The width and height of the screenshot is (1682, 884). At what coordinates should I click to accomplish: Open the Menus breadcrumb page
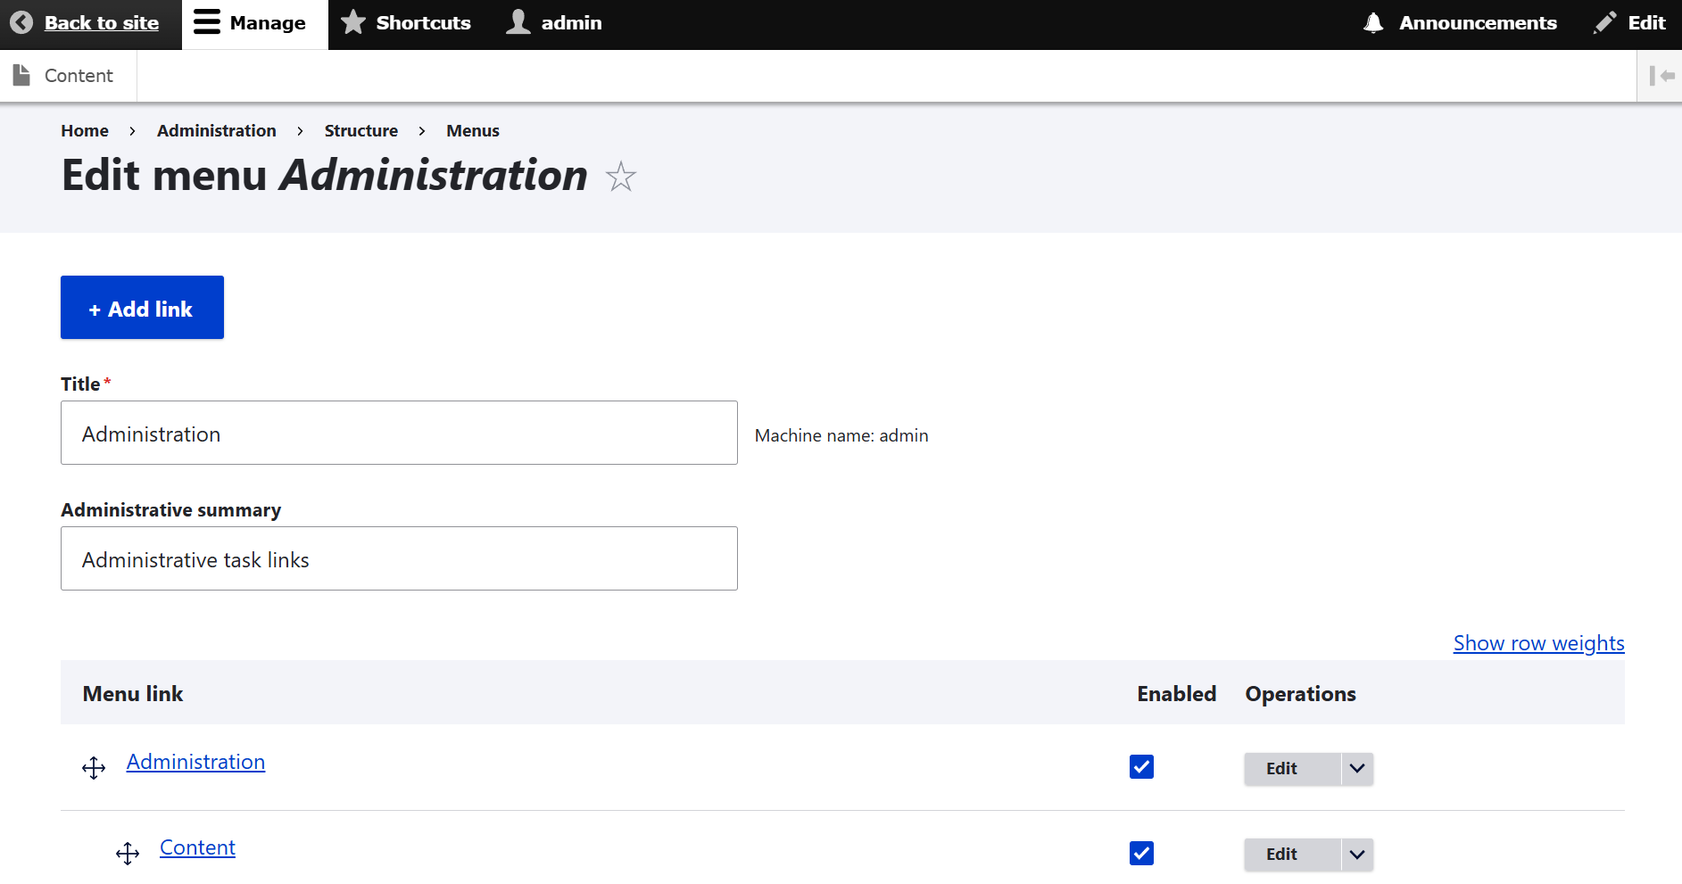pyautogui.click(x=472, y=130)
